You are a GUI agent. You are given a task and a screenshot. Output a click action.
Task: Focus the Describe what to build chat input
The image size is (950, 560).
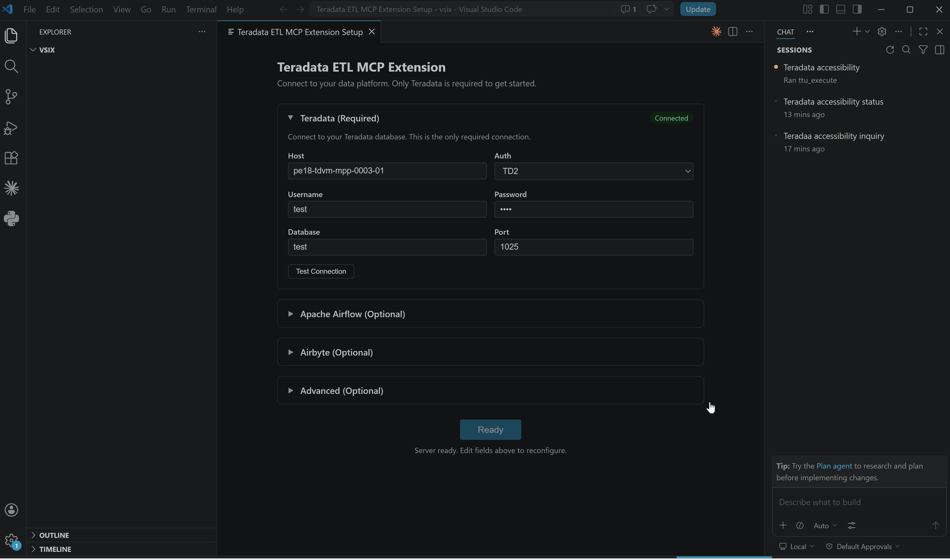pyautogui.click(x=859, y=502)
